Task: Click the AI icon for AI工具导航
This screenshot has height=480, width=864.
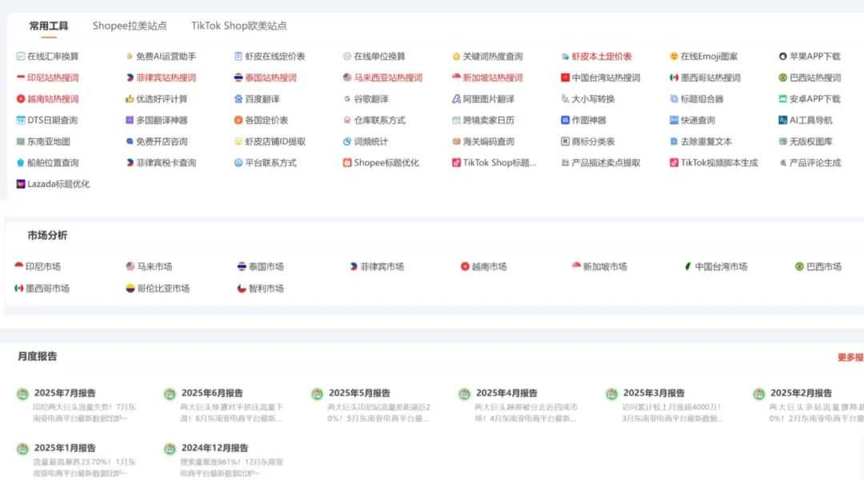Action: (782, 120)
